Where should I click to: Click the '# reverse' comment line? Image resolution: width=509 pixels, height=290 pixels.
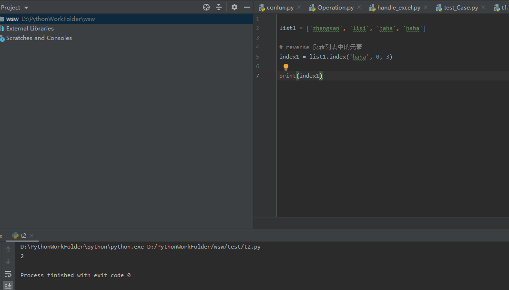coord(320,47)
